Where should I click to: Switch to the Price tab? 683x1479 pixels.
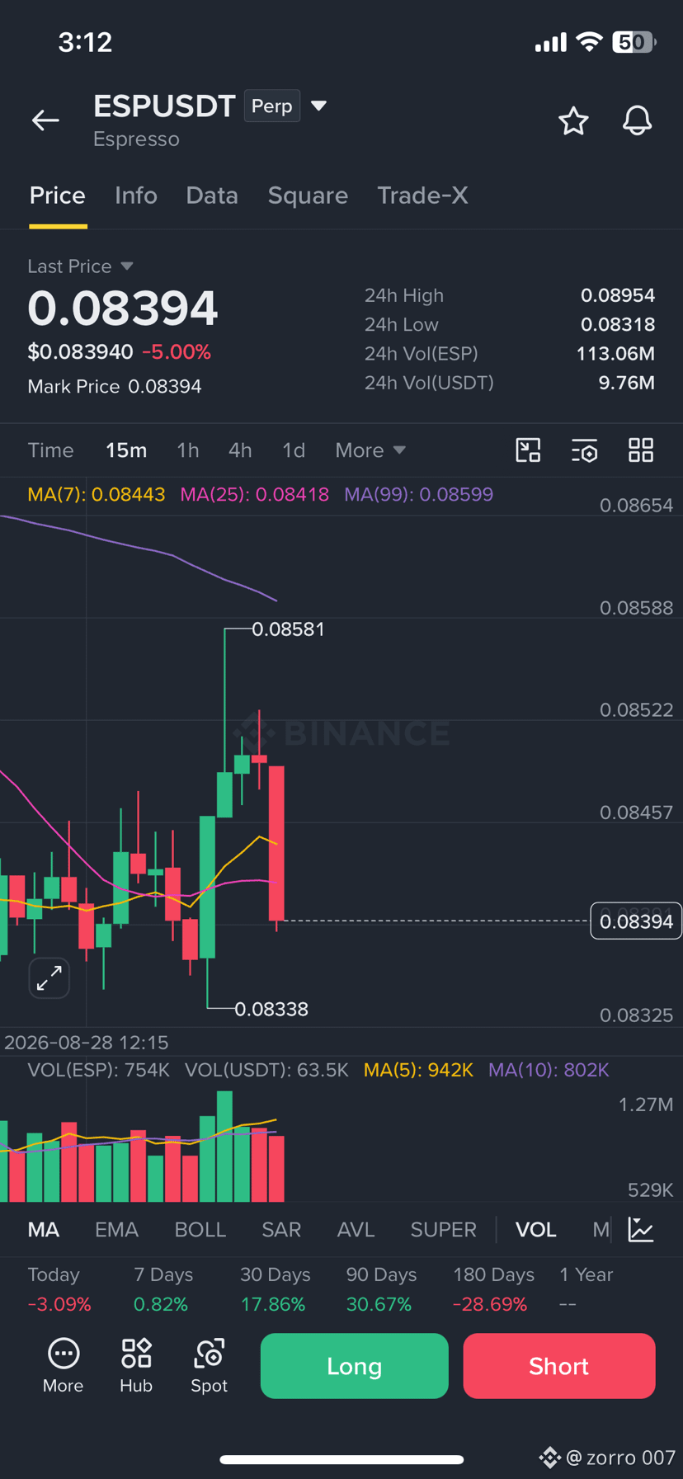58,195
